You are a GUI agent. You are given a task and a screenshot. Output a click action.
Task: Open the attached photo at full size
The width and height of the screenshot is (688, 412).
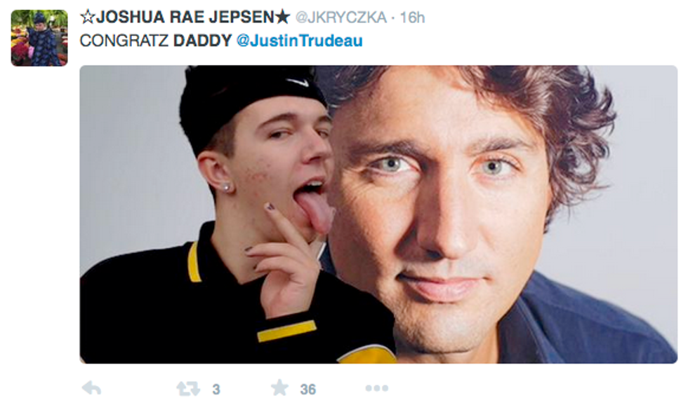(378, 214)
